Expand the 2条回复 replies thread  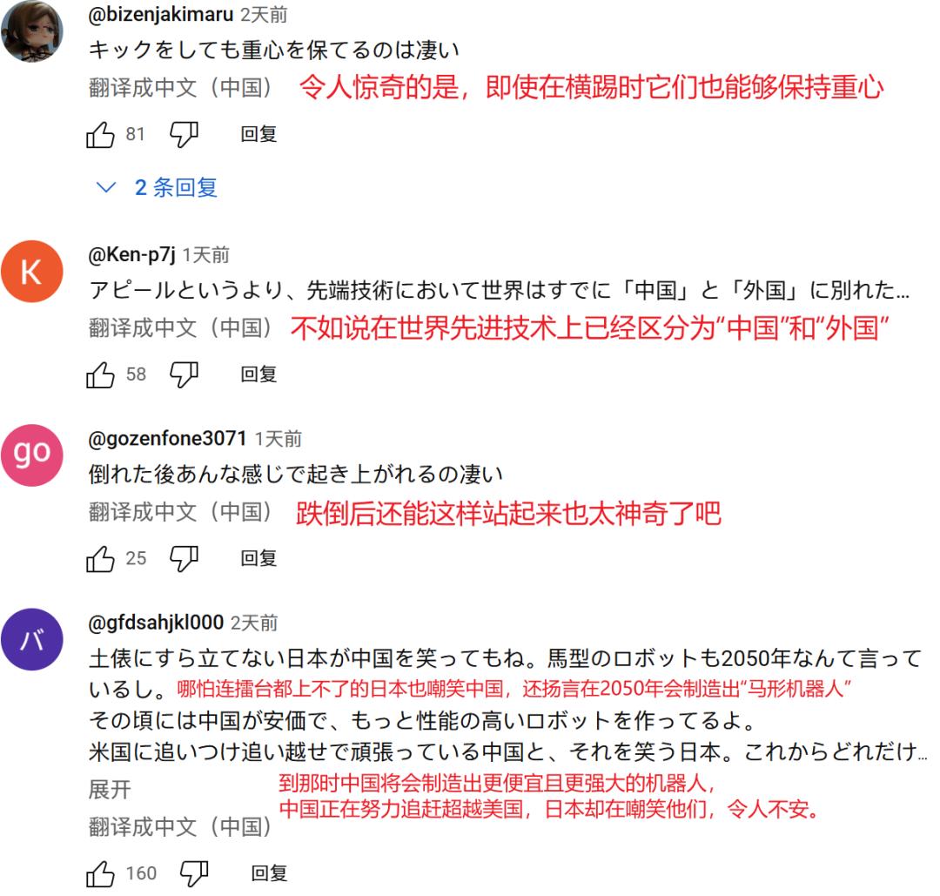point(157,188)
